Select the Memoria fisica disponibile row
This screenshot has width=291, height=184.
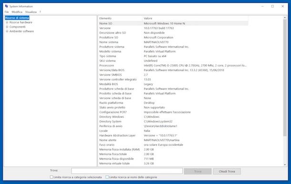[173, 159]
